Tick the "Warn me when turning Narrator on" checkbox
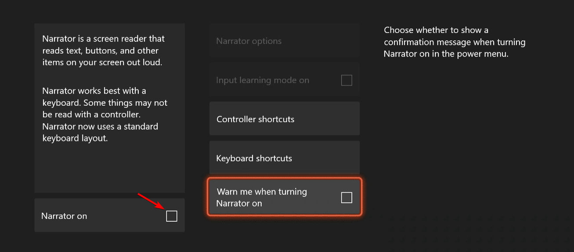This screenshot has height=252, width=574. coord(347,198)
